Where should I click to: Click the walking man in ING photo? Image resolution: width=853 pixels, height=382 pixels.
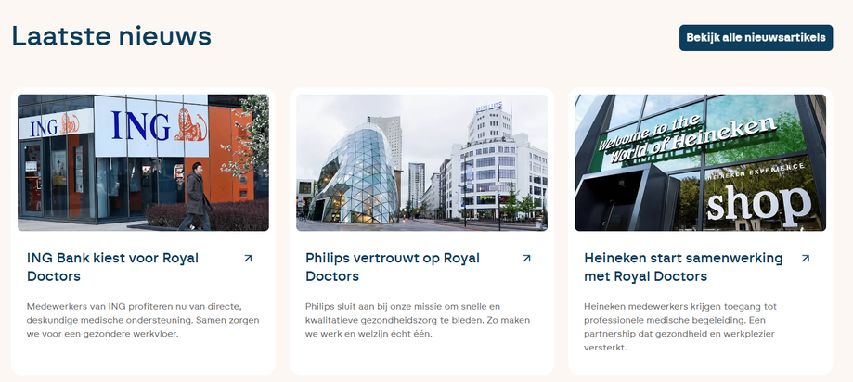(x=195, y=196)
